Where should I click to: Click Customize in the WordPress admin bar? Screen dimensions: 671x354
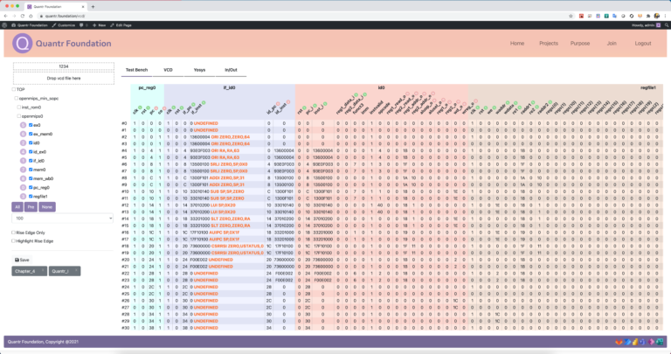tap(63, 25)
